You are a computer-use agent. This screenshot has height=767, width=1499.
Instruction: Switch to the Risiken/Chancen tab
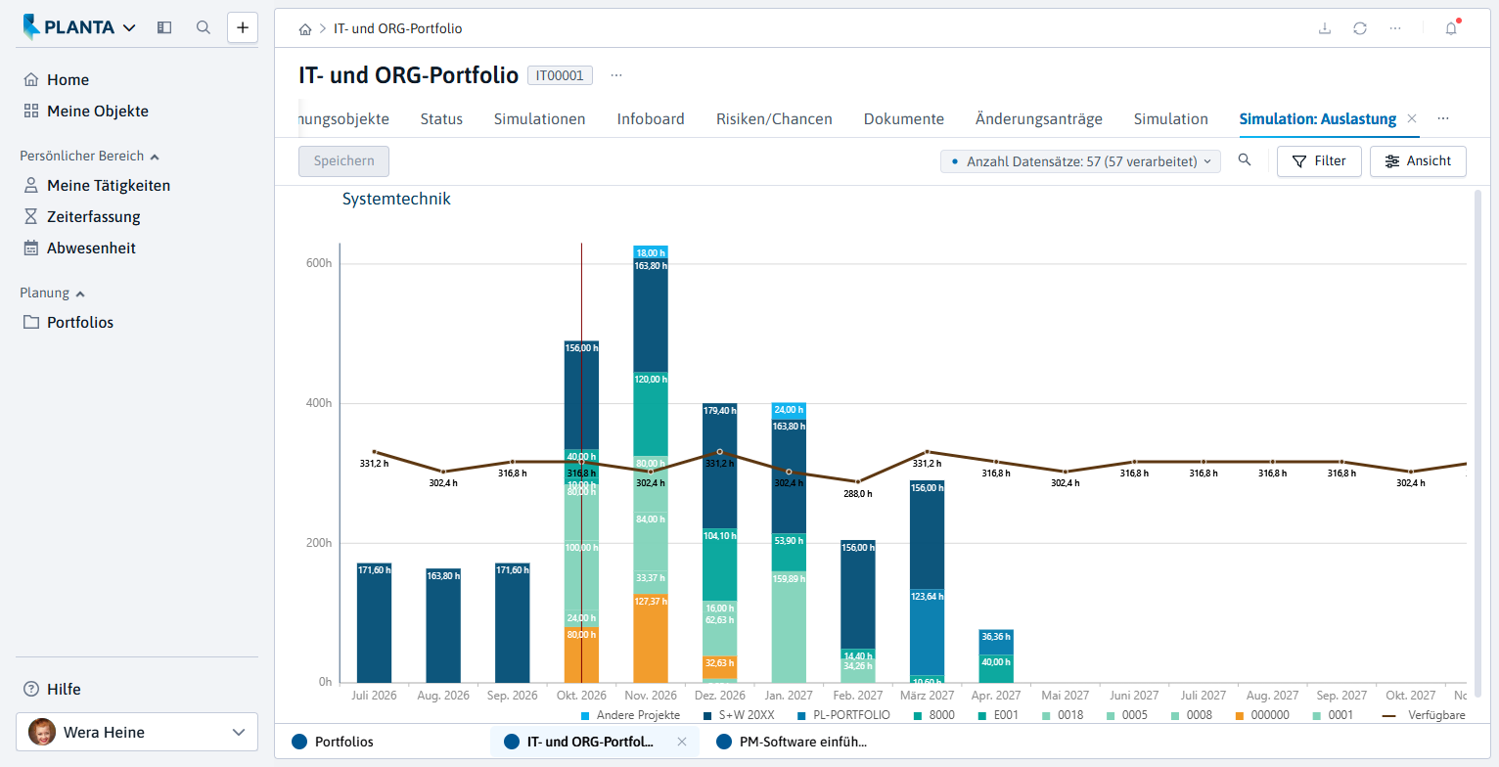[774, 119]
